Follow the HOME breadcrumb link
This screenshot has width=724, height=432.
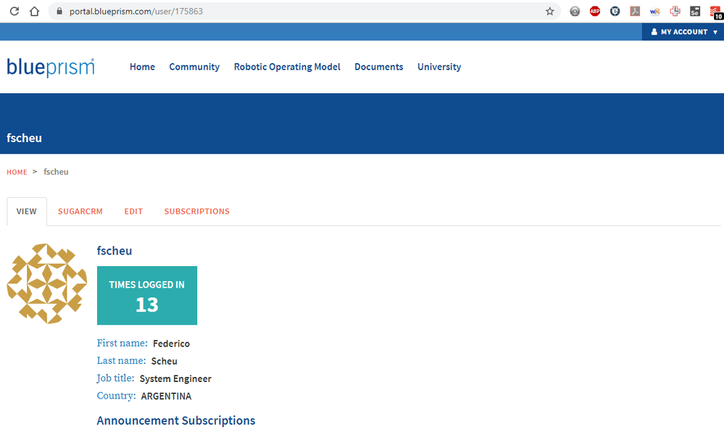pyautogui.click(x=17, y=173)
